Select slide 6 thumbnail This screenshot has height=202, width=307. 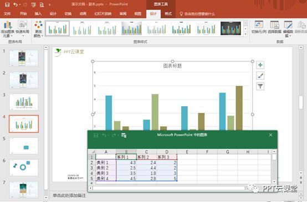(24, 168)
